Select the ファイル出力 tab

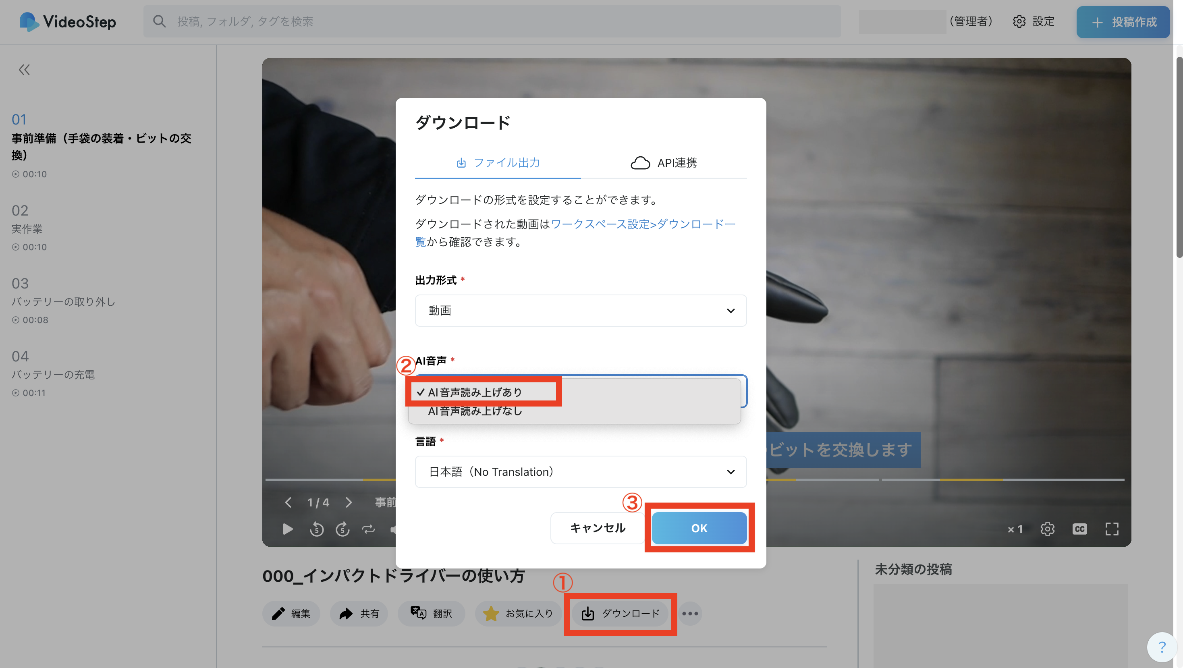click(x=498, y=162)
